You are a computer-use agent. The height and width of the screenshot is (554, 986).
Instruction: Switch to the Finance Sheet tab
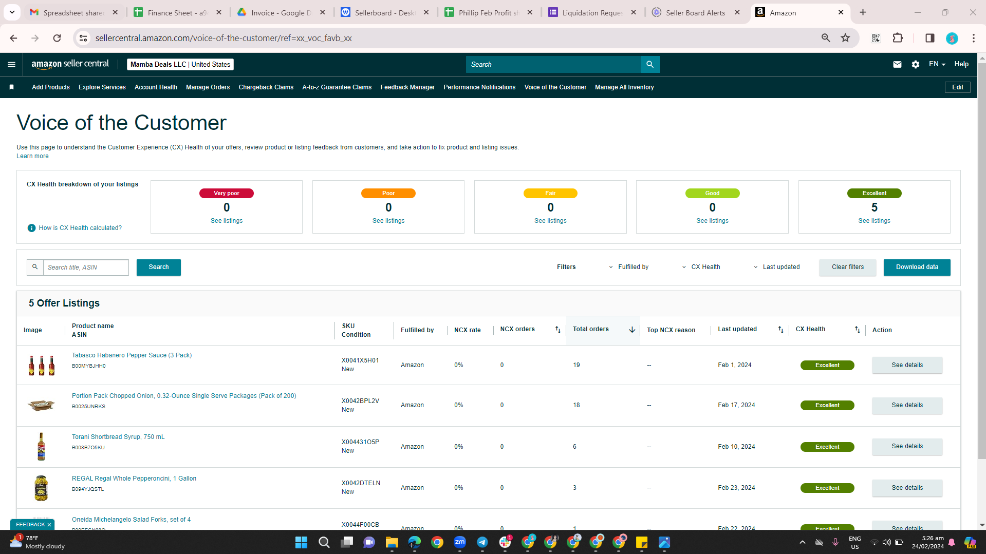pos(178,12)
